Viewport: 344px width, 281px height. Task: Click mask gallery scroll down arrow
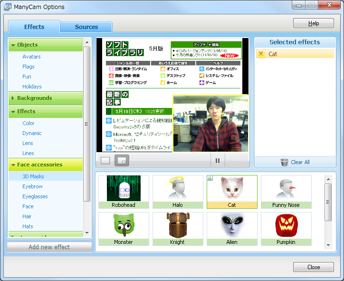pos(328,245)
